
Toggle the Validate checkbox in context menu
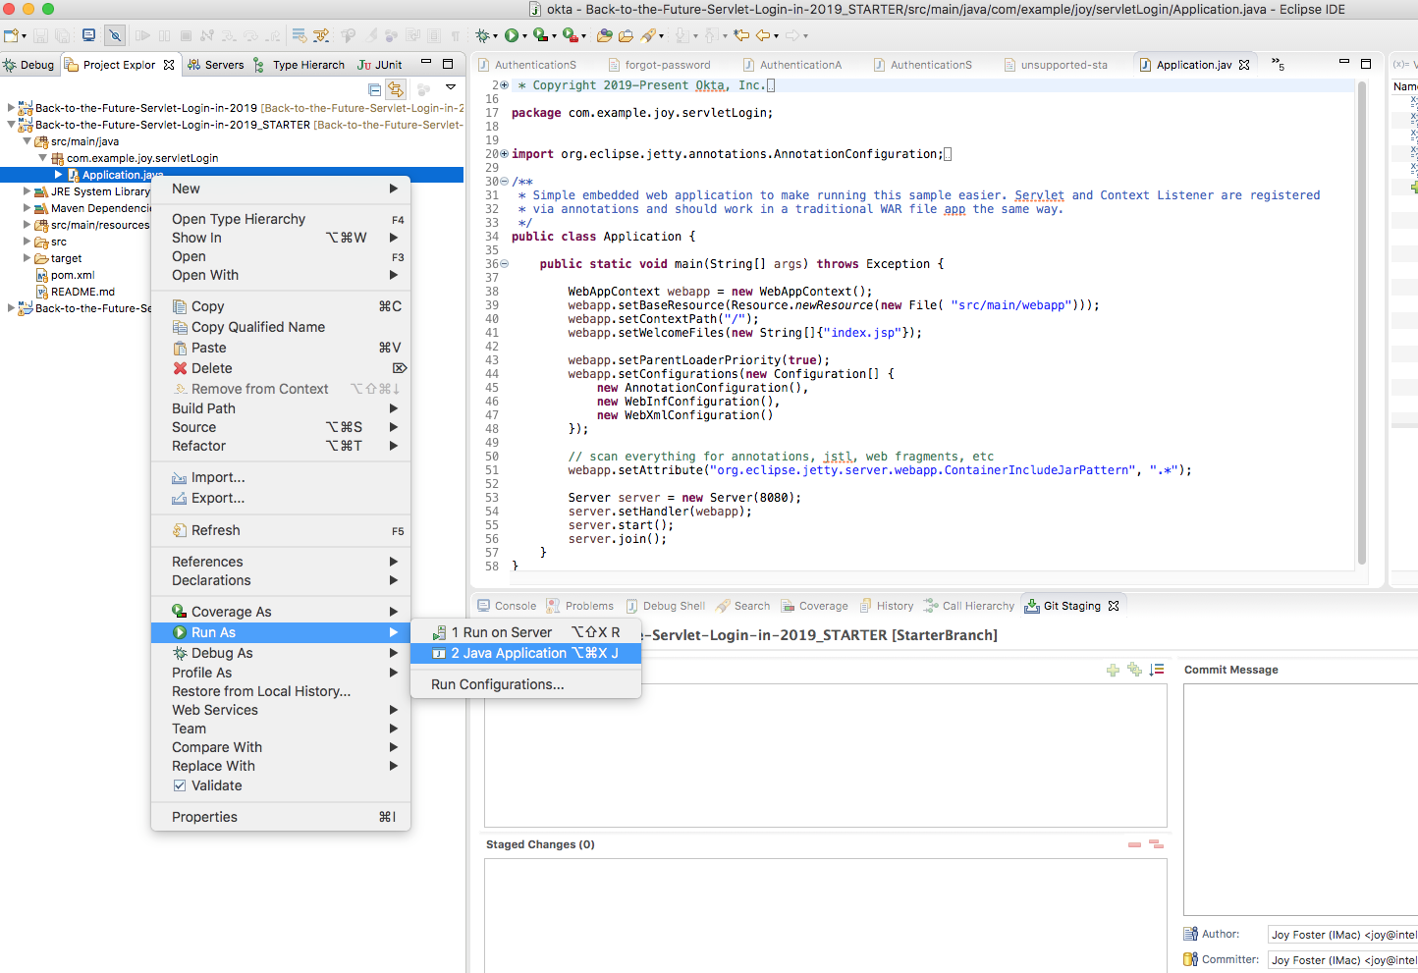(180, 785)
